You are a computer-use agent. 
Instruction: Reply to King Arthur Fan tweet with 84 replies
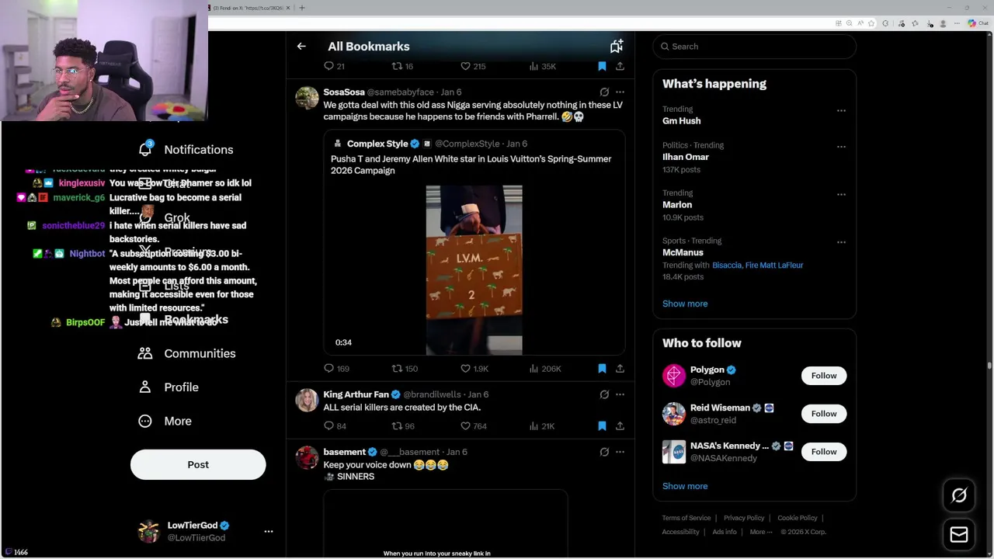click(335, 426)
